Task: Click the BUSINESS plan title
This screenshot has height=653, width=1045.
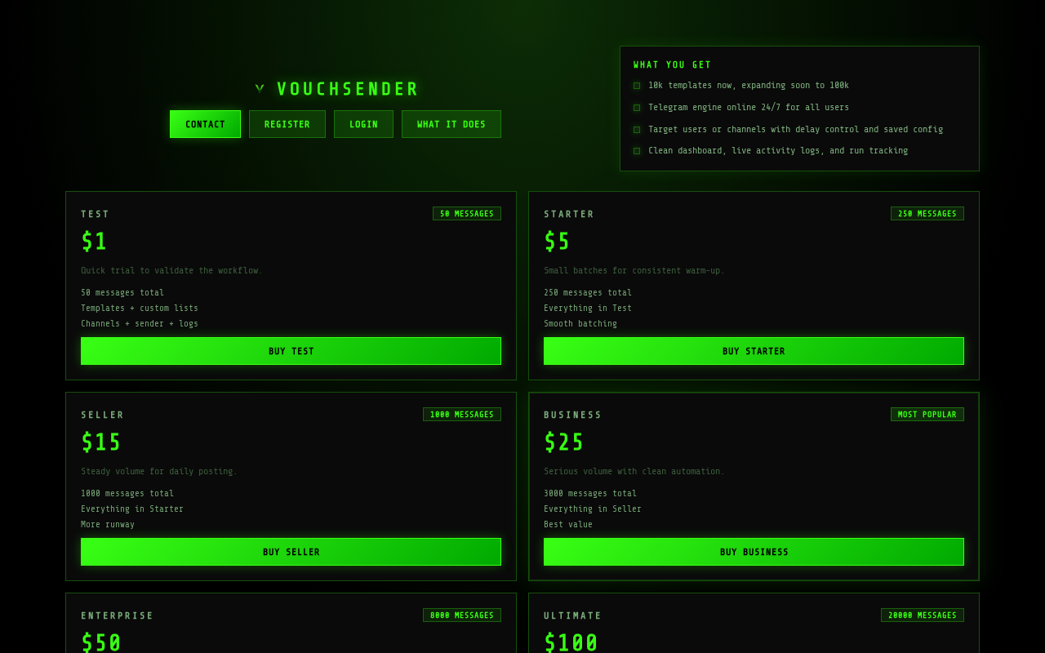Action: point(573,415)
